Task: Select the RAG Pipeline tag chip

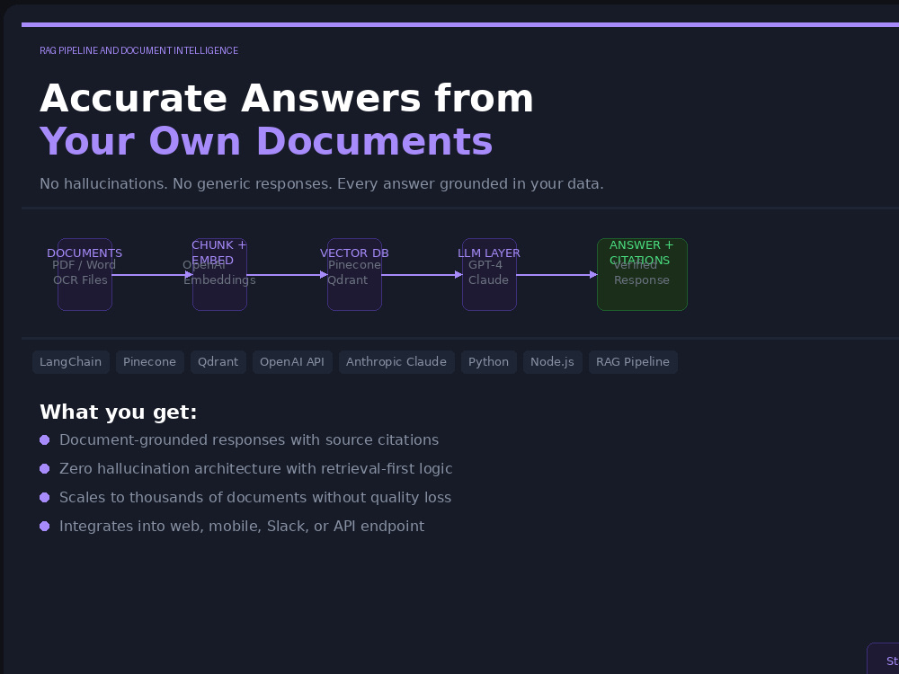Action: (x=633, y=362)
